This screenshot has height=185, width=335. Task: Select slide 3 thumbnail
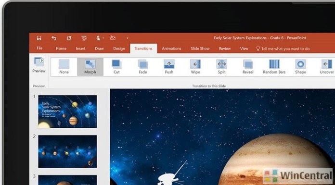(x=67, y=180)
